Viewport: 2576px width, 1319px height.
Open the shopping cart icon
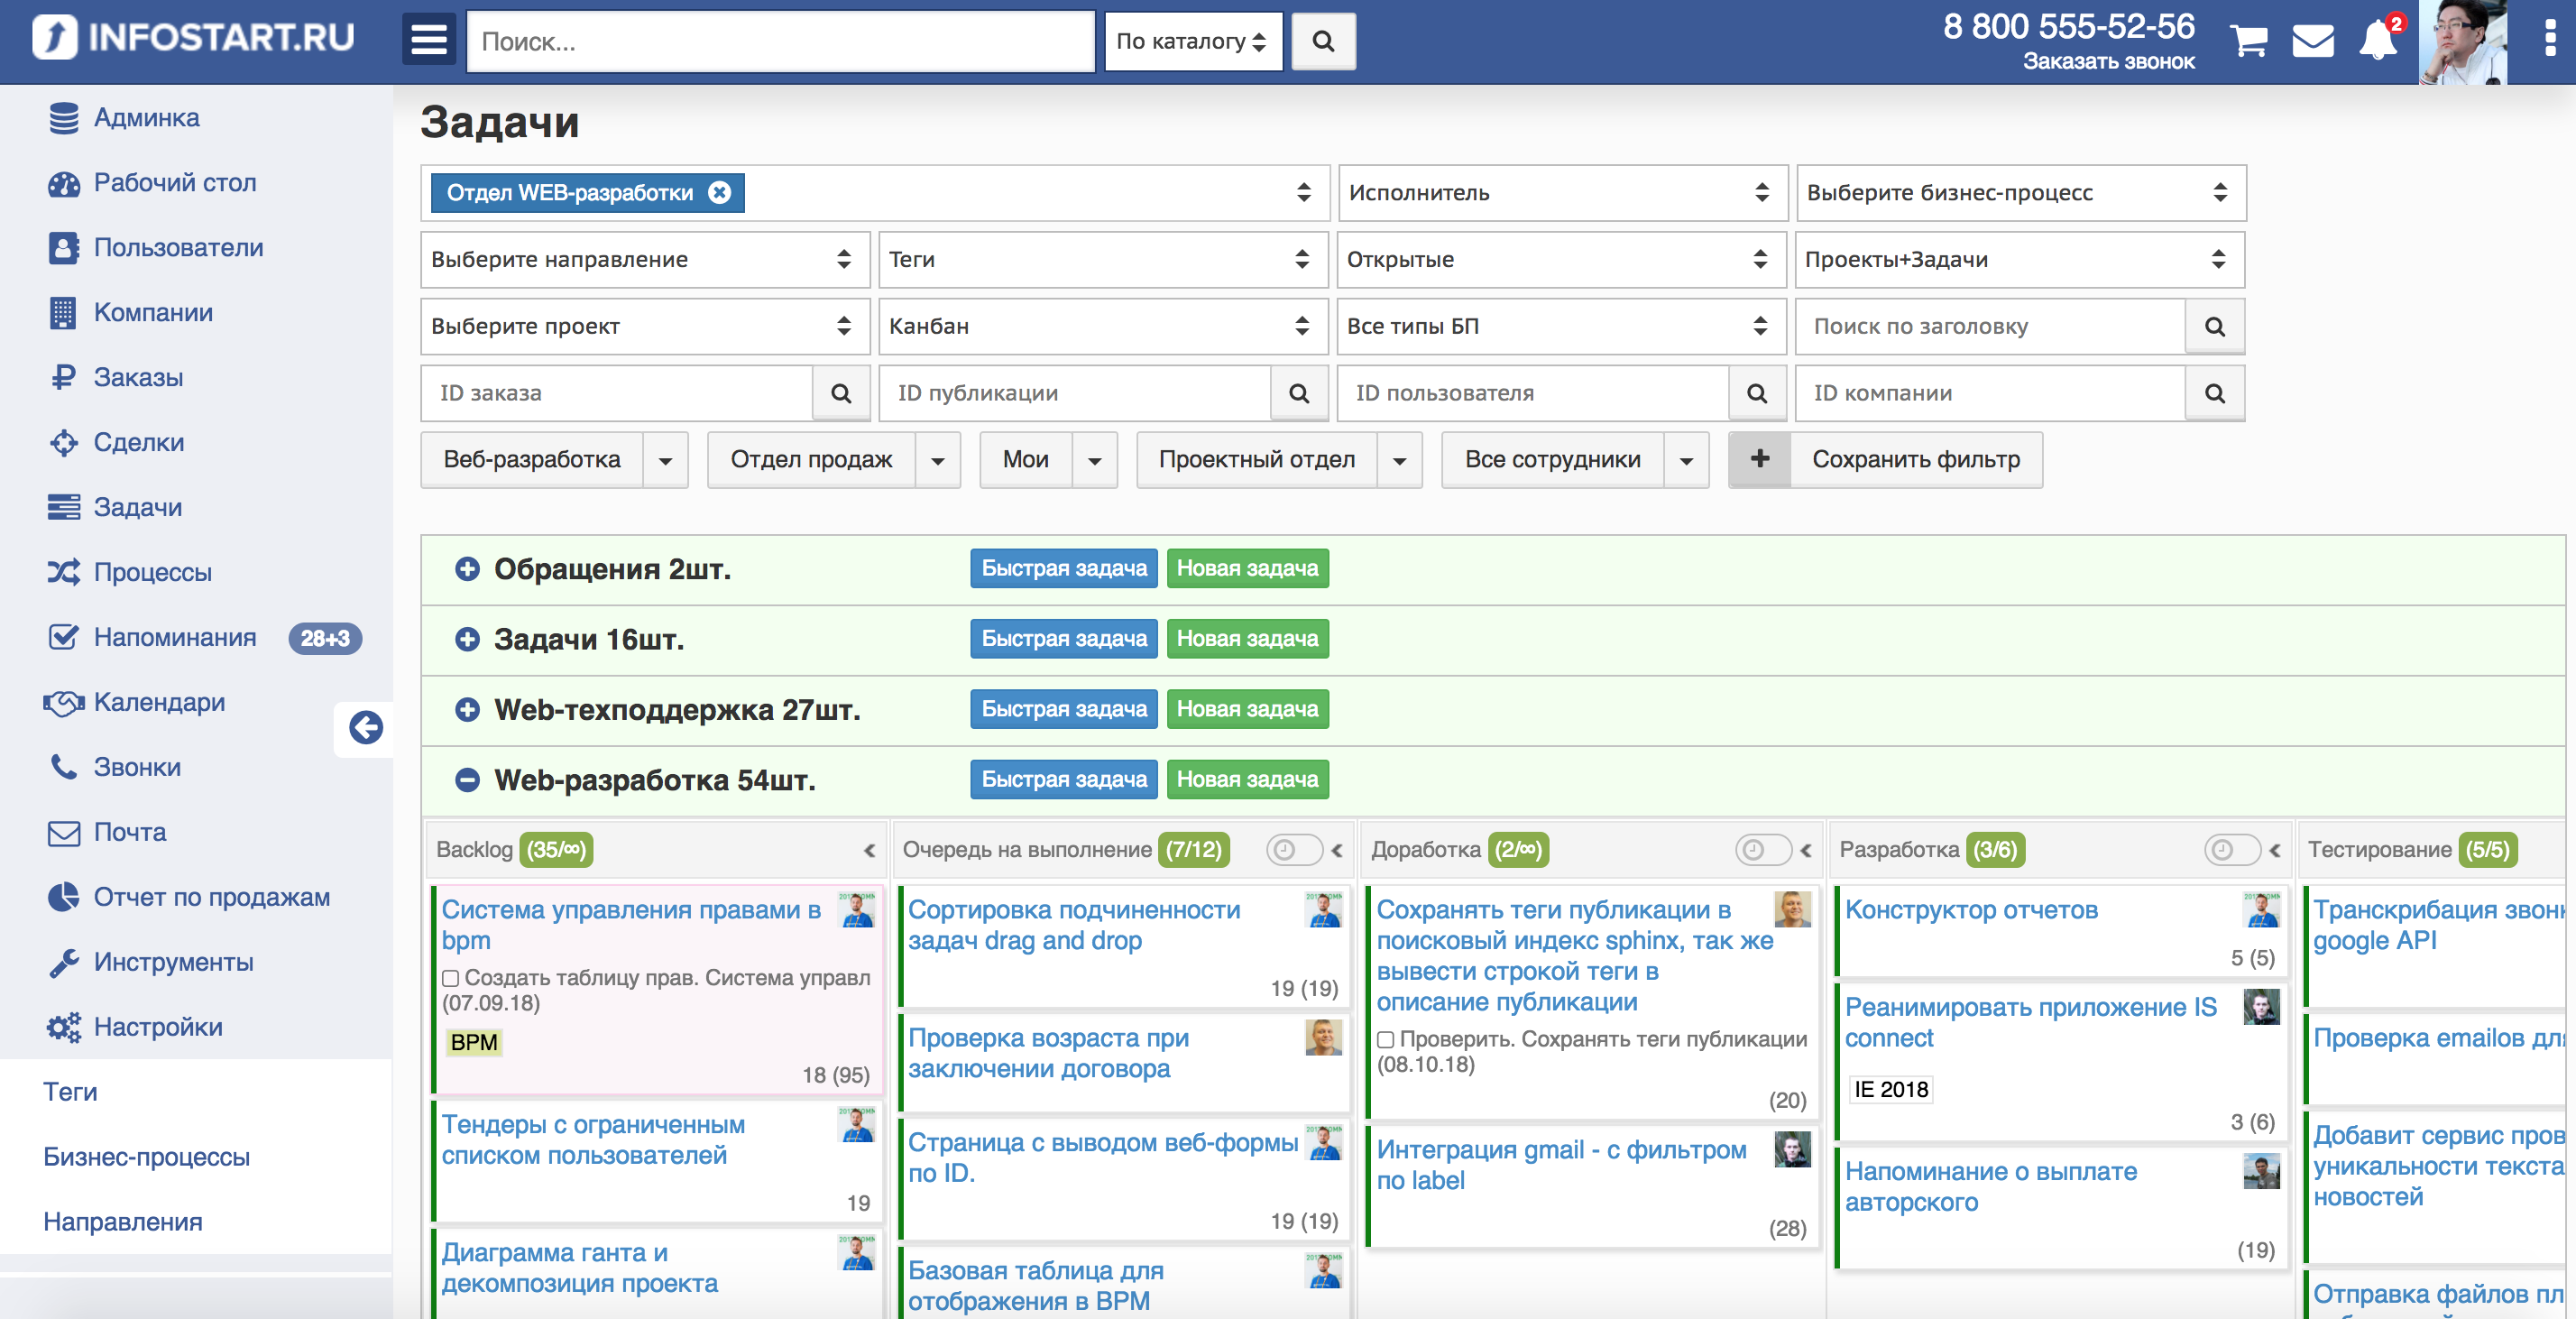[x=2248, y=41]
